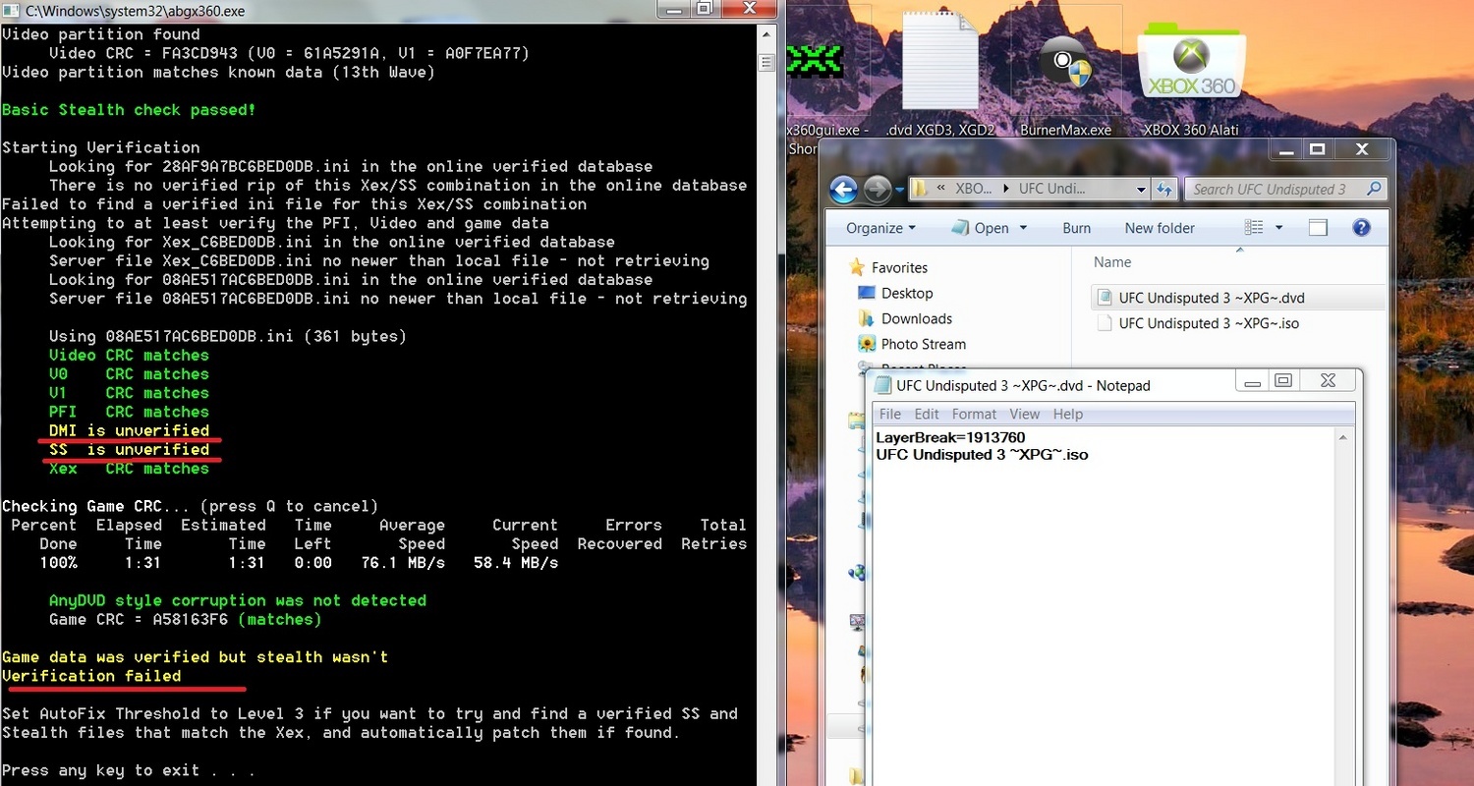The height and width of the screenshot is (786, 1474).
Task: Click the 'DMI is unverified' console line
Action: click(129, 430)
